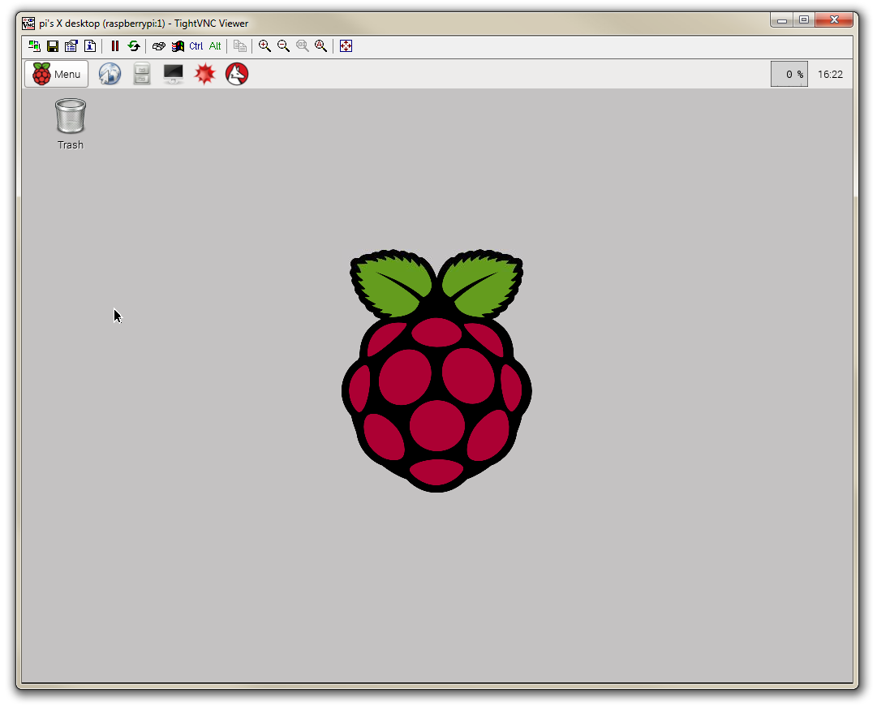This screenshot has width=877, height=706.
Task: Send Ctrl-Alt-Del to the remote desktop
Action: (x=158, y=46)
